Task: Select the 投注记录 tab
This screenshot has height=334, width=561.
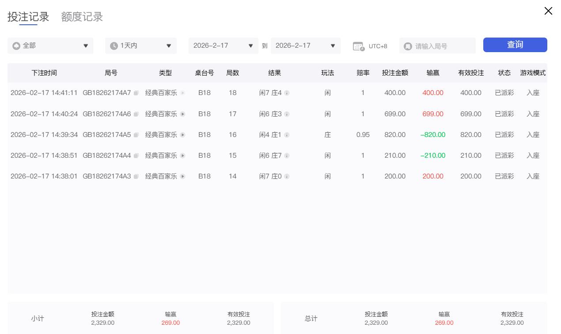Action: point(28,17)
